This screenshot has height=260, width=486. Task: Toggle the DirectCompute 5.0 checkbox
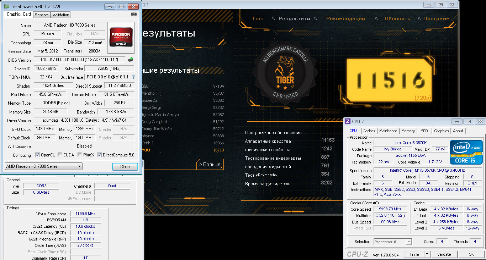click(x=99, y=155)
